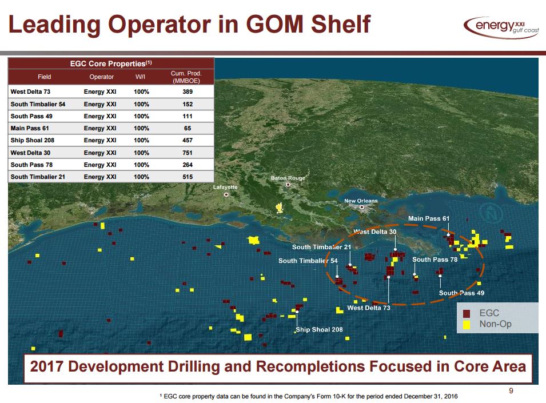
Task: Click the 'South Pass 49' map label
Action: point(461,293)
